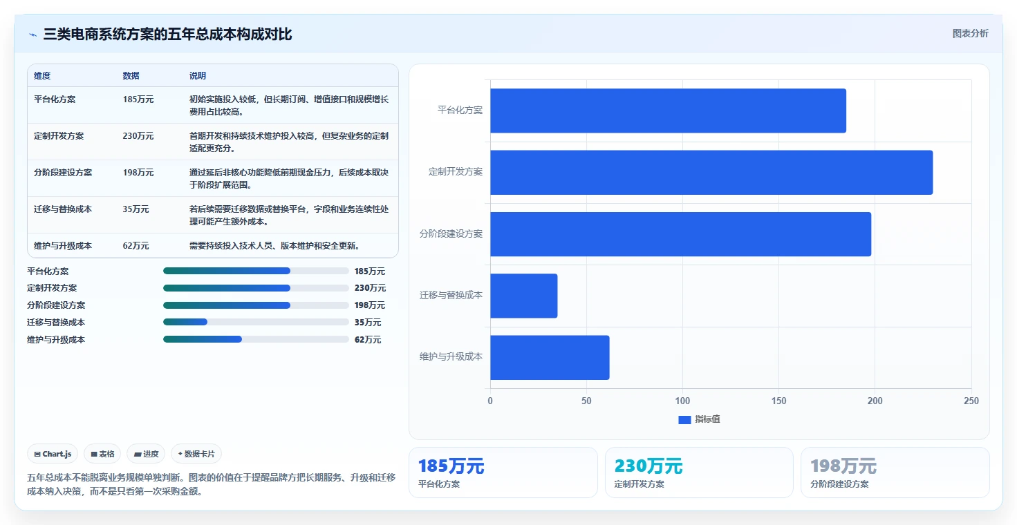Image resolution: width=1017 pixels, height=525 pixels.
Task: Open the 198万元 分阶段建设方案 data card
Action: [895, 472]
